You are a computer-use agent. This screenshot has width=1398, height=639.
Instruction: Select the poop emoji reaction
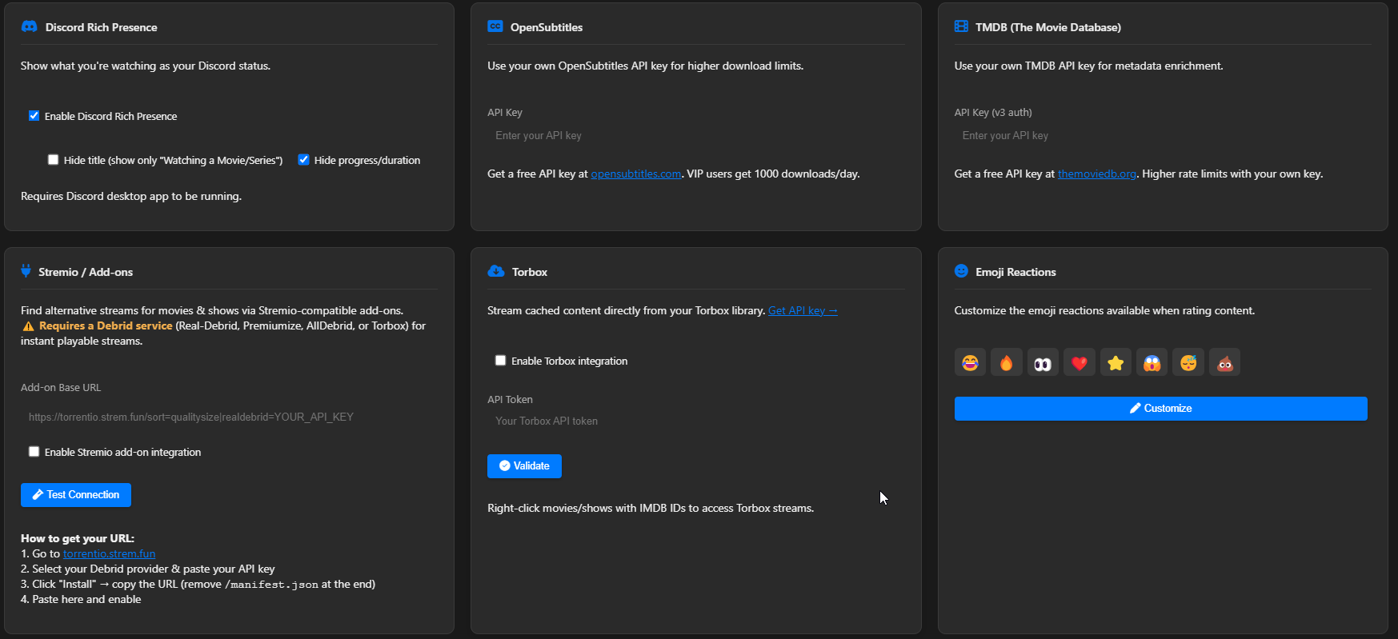[x=1224, y=362]
